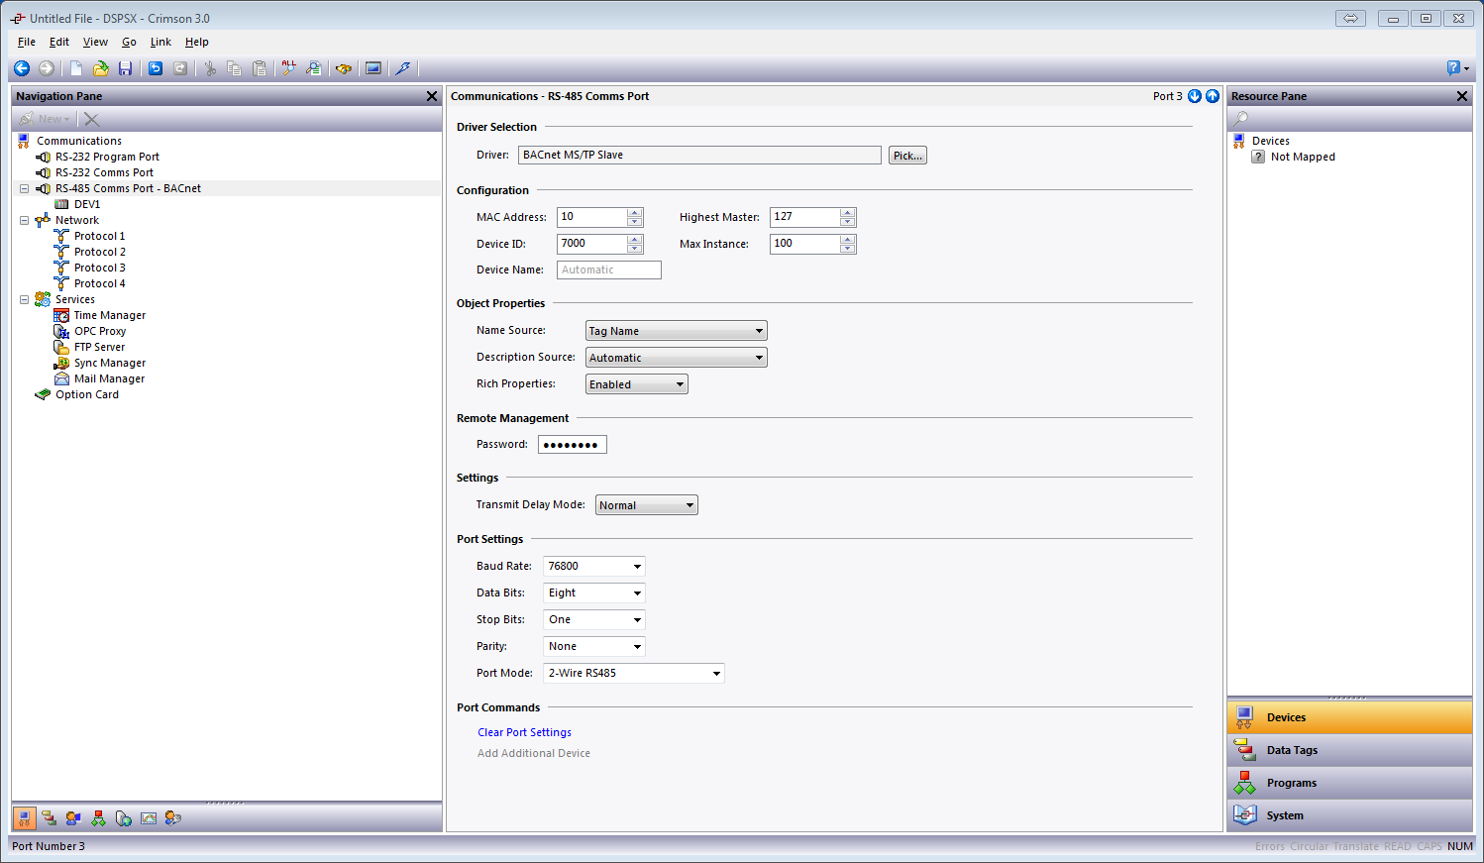Open the Link menu
The width and height of the screenshot is (1484, 863).
click(160, 42)
